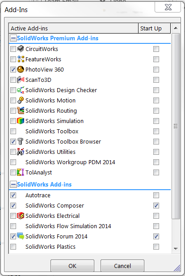185x276 pixels.
Task: Collapse the SolidWorks Premium Add-ins group
Action: point(13,38)
